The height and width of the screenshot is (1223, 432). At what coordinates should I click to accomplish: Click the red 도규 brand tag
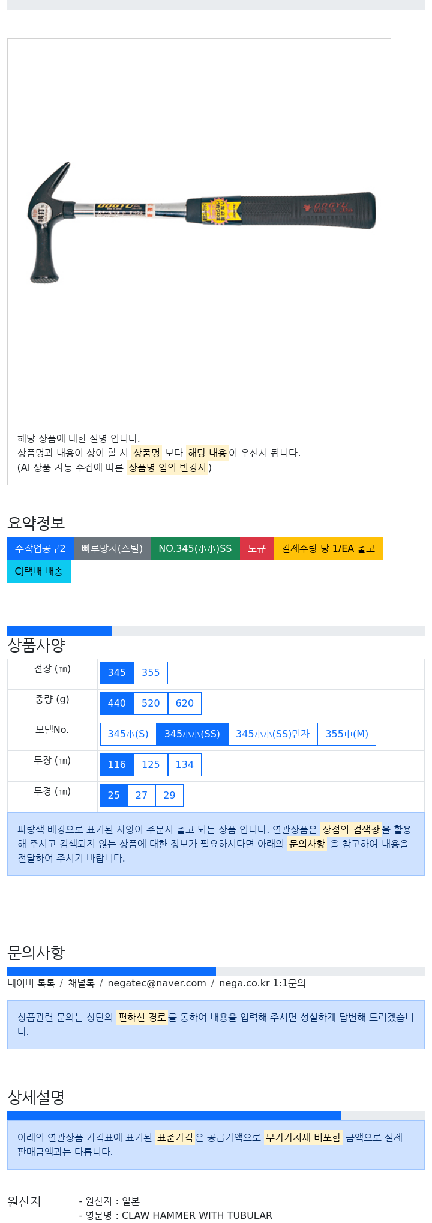[x=257, y=549]
